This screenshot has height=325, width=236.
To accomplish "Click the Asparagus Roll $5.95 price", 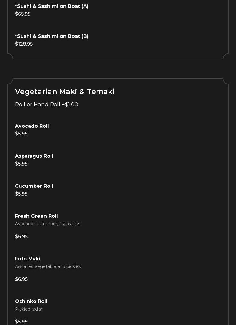I will pyautogui.click(x=21, y=164).
